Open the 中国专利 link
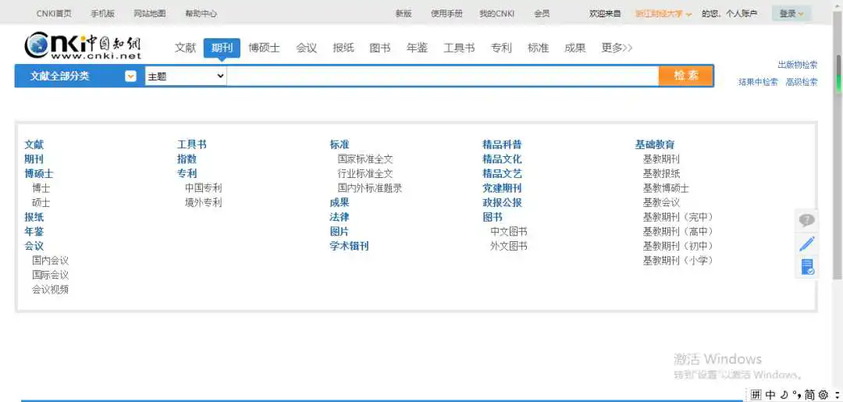Image resolution: width=843 pixels, height=402 pixels. 204,188
